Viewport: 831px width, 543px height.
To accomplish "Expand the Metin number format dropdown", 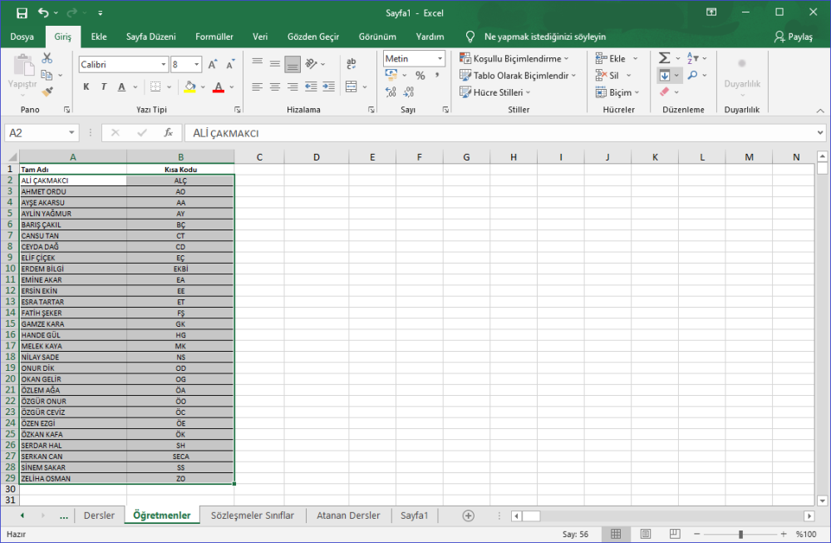I will point(439,59).
